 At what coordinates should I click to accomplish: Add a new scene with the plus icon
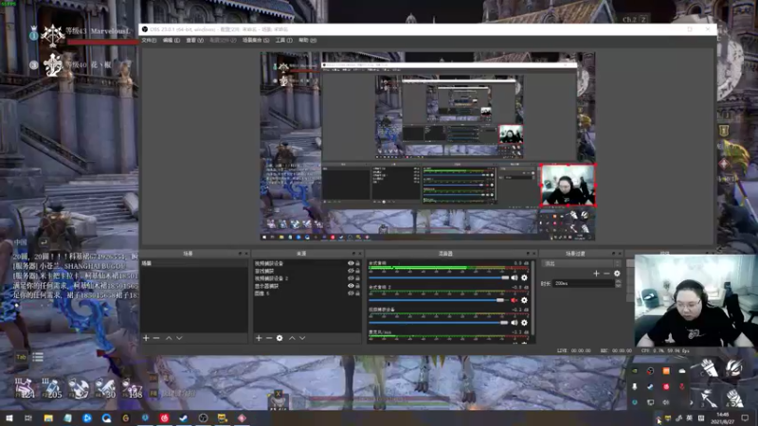(146, 338)
